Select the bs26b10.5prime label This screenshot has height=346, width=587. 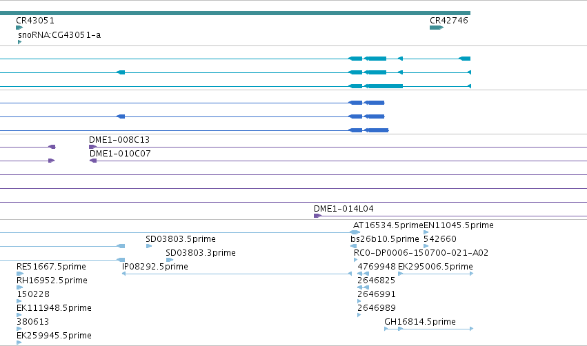tap(384, 239)
